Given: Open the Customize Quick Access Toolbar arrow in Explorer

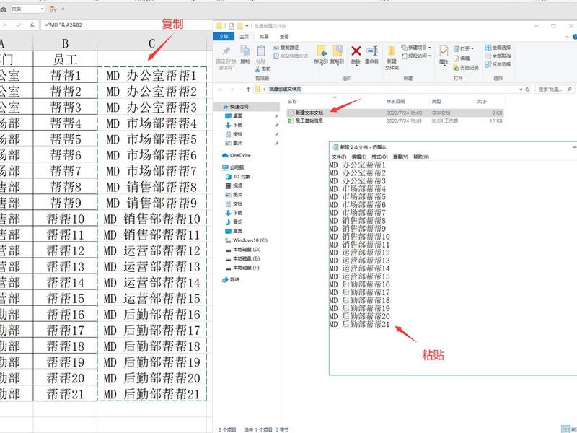Looking at the screenshot, I should 247,26.
